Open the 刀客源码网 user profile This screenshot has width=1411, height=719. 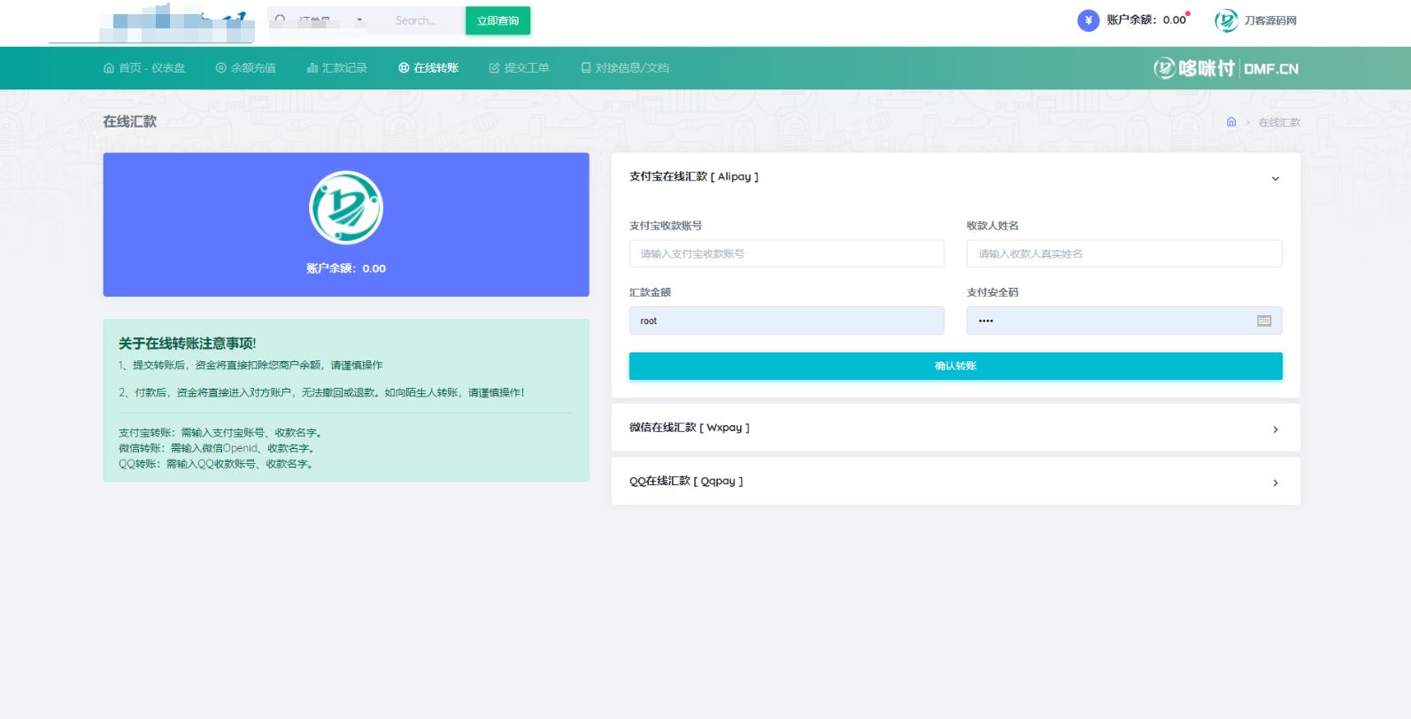[1255, 20]
